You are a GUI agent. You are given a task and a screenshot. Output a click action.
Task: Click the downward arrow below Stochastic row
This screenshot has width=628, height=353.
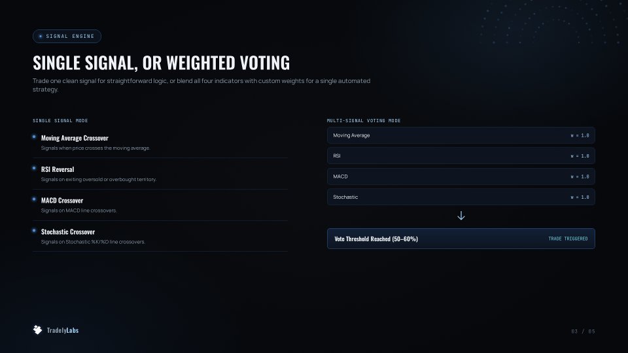(x=461, y=216)
